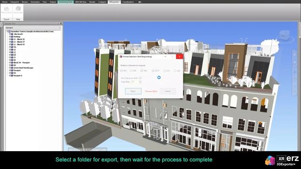Expand the <No level> tree node
Screen dimensions: 301x169
point(10,34)
